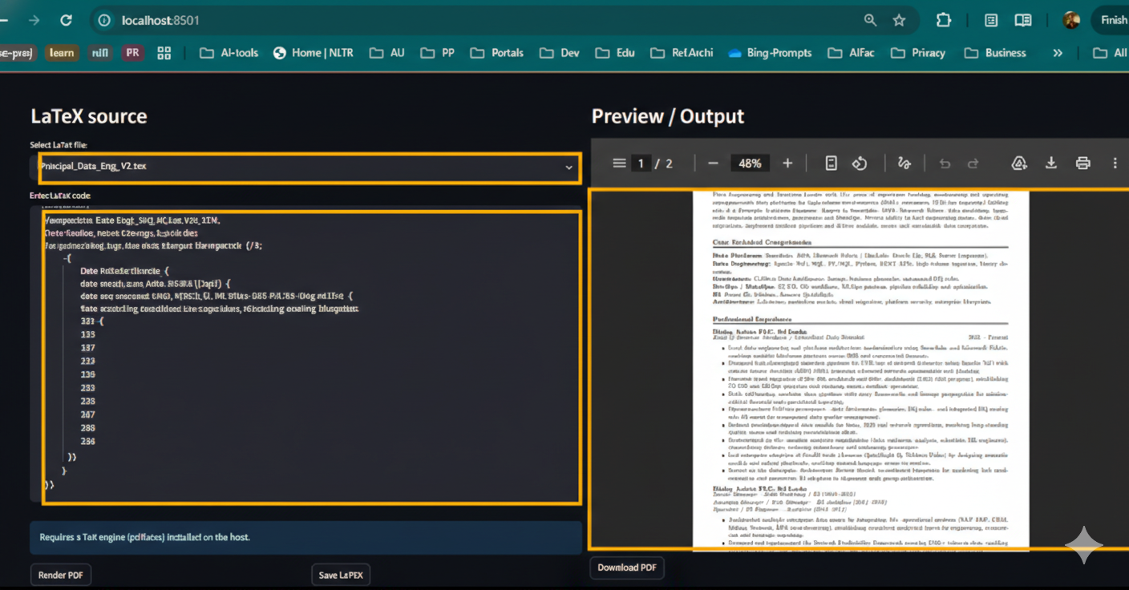Open the browser side panel icon
Screen dimensions: 1129x590
[1022, 20]
